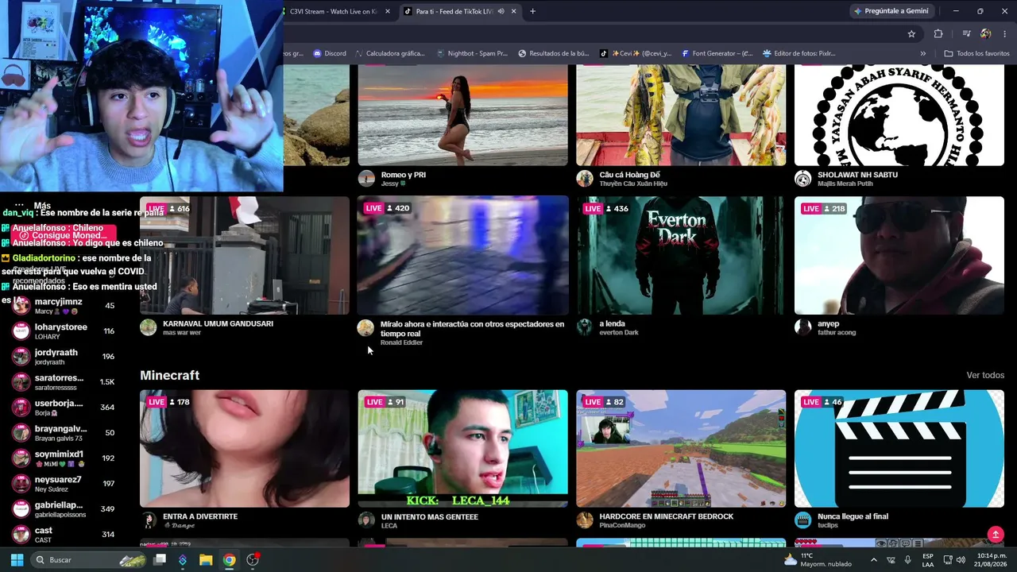
Task: Open Google Chrome on the taskbar
Action: coord(229,560)
